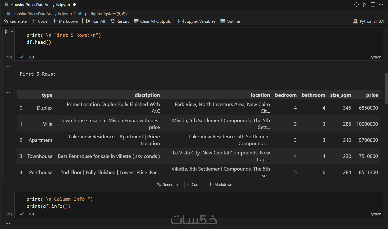Run the df.head() cell

(x=7, y=31)
